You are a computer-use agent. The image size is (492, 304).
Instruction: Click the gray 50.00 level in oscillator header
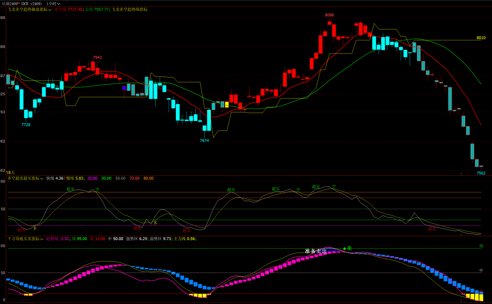click(120, 178)
